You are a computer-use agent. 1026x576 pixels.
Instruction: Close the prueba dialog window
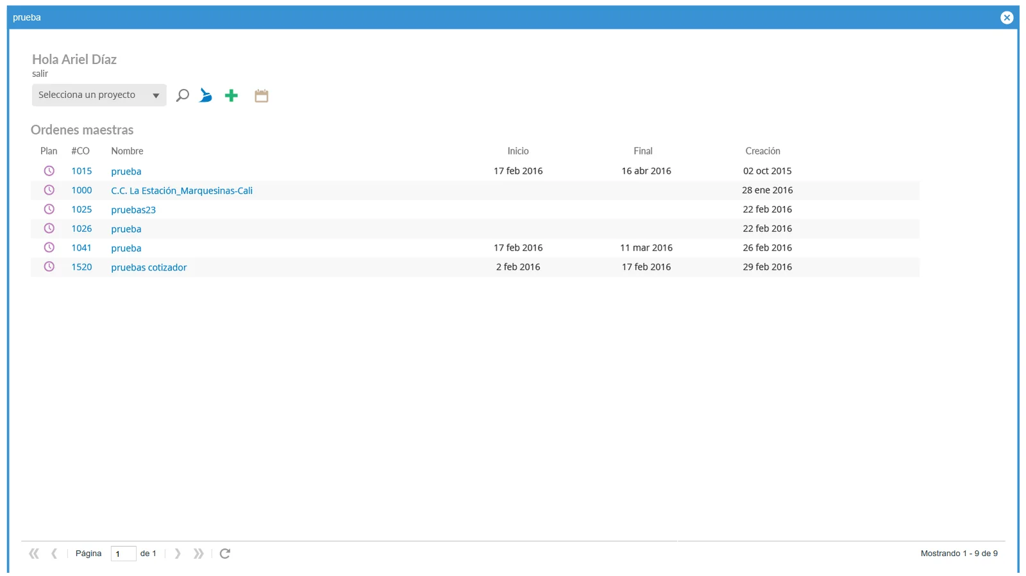(1007, 18)
